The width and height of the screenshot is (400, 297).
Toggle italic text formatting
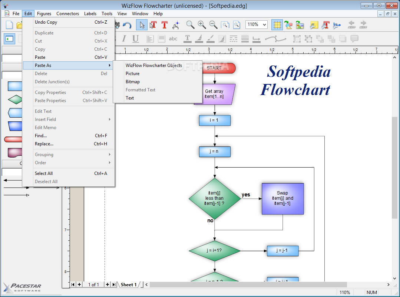(124, 39)
